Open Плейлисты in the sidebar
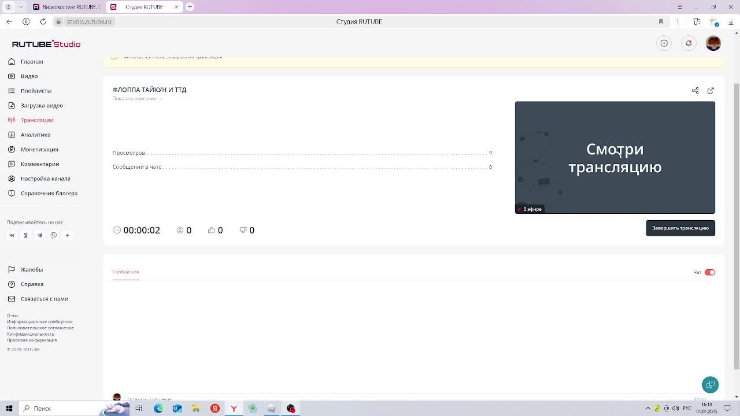The image size is (740, 416). tap(29, 91)
